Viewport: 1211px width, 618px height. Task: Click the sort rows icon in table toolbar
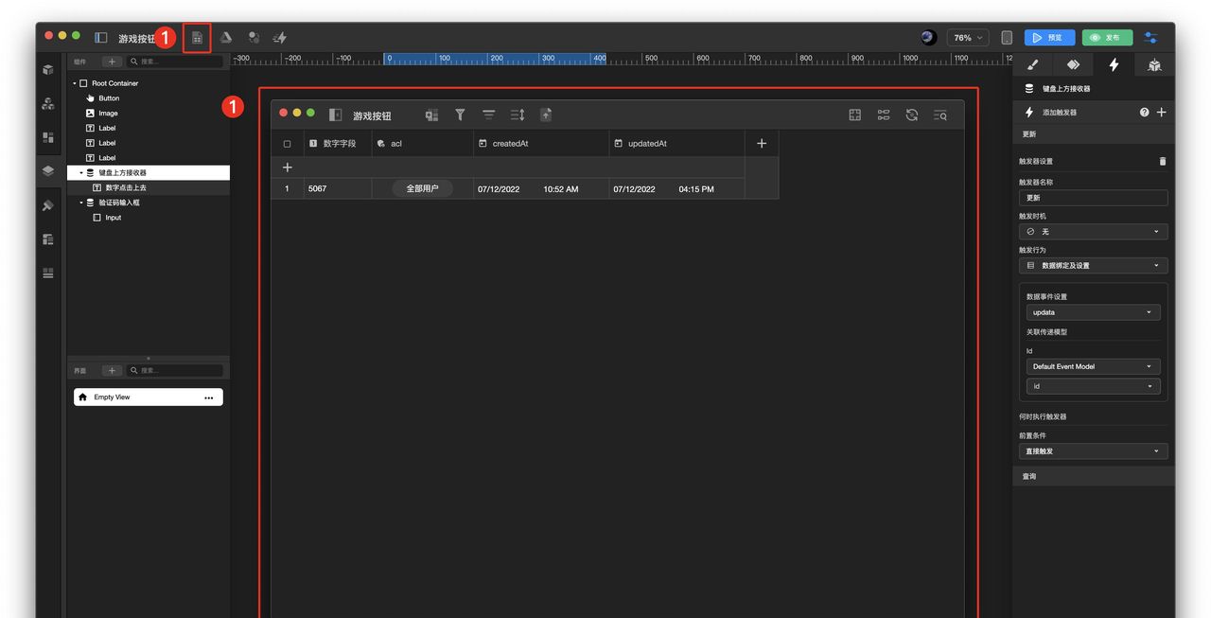[518, 115]
